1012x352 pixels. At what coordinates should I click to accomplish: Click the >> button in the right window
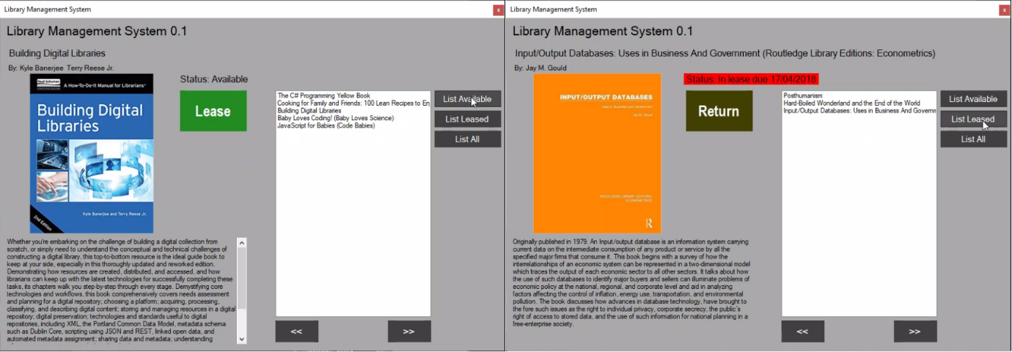pos(915,331)
